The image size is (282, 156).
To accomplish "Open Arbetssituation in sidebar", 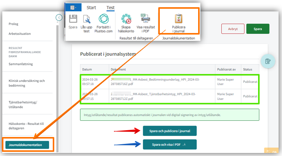I will 20,34.
